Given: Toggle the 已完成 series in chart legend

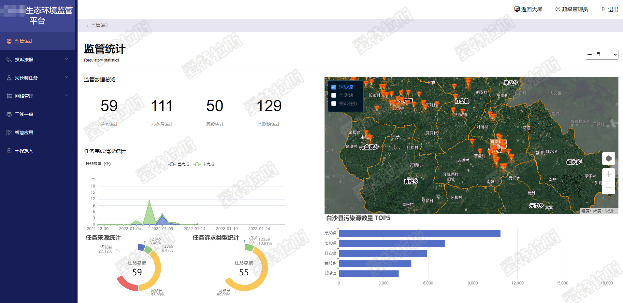Looking at the screenshot, I should click(179, 164).
